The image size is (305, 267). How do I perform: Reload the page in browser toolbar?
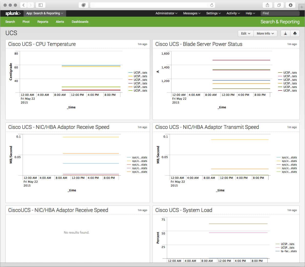click(212, 5)
